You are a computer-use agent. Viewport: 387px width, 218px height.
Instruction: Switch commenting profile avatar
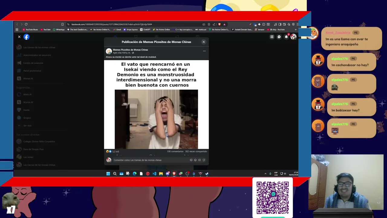pyautogui.click(x=109, y=160)
